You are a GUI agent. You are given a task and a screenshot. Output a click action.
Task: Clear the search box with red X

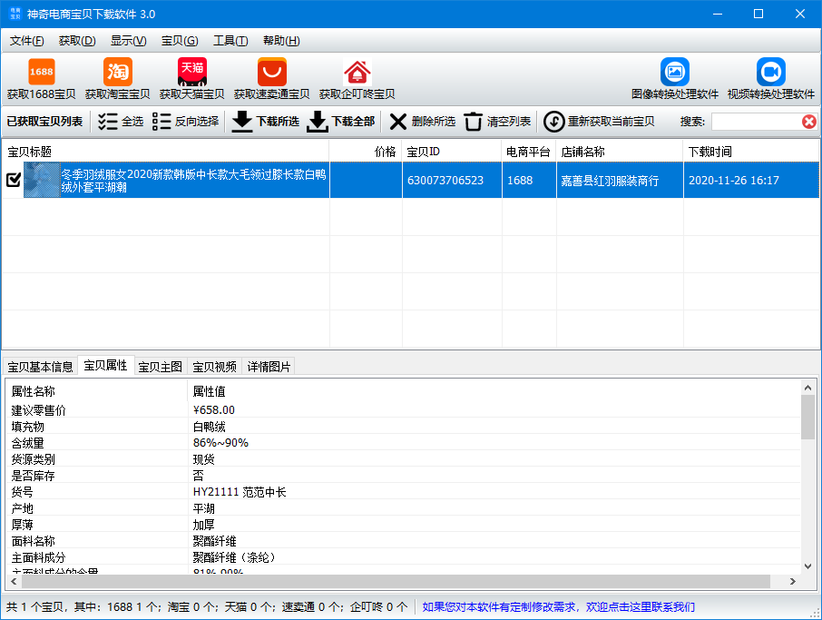[808, 122]
